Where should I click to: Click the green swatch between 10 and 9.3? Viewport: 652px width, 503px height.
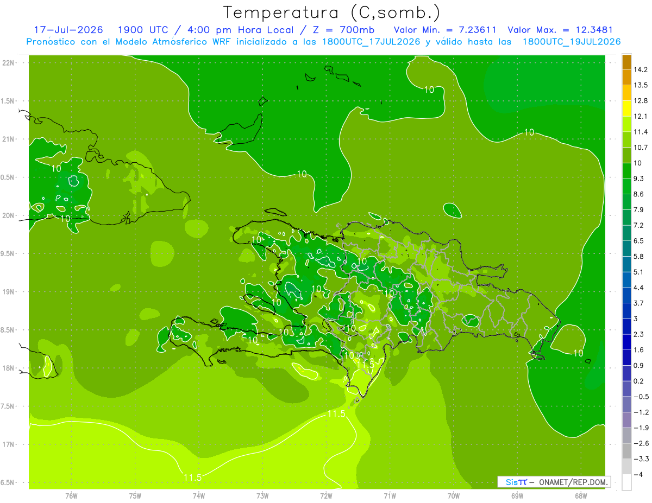pos(626,171)
